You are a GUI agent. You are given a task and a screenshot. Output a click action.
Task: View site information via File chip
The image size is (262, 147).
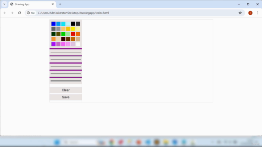click(31, 13)
